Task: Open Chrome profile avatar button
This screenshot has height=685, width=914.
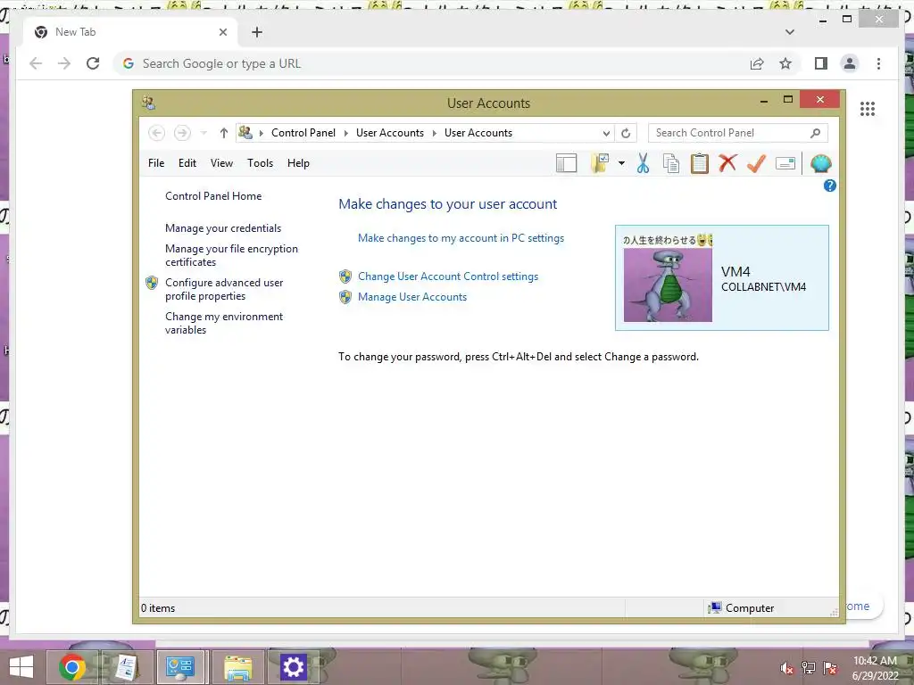Action: point(850,63)
